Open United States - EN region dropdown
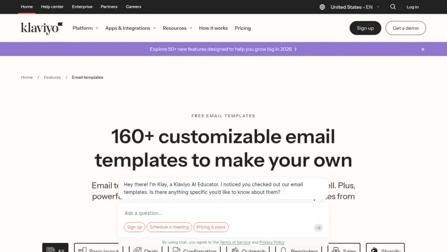 tap(355, 7)
